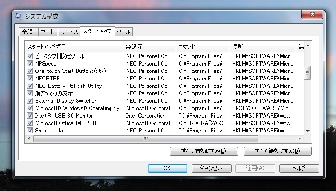336x191 pixels.
Task: Uncheck Microsoft Office IME 2010 checkbox
Action: [x=30, y=123]
